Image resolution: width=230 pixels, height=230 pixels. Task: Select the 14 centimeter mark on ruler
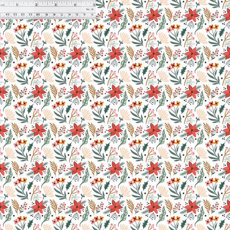8,15
